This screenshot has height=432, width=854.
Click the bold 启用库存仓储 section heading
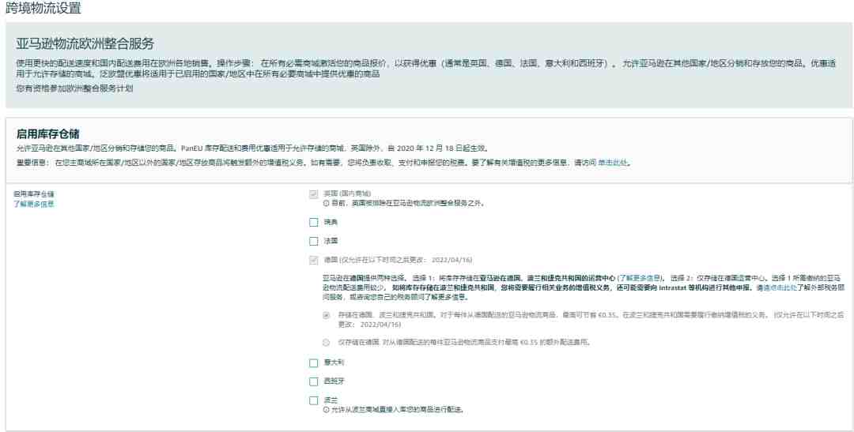[48, 133]
